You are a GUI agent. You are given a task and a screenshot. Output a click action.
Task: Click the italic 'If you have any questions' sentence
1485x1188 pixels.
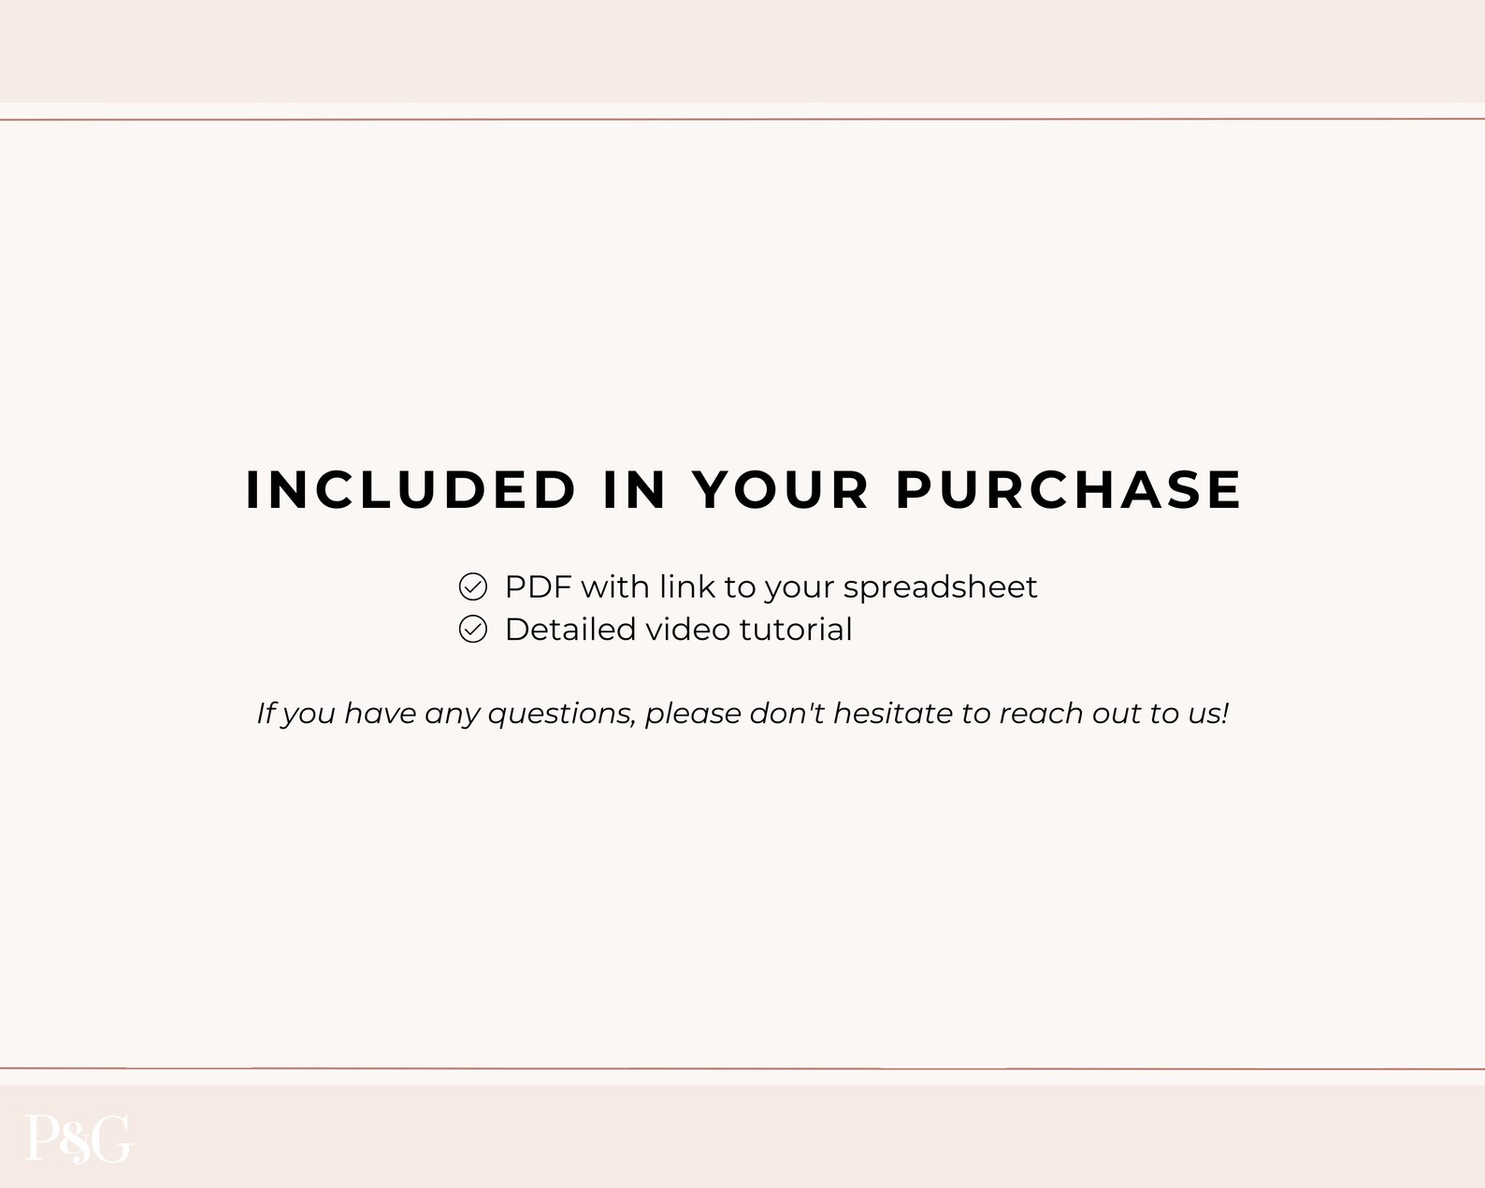click(742, 714)
